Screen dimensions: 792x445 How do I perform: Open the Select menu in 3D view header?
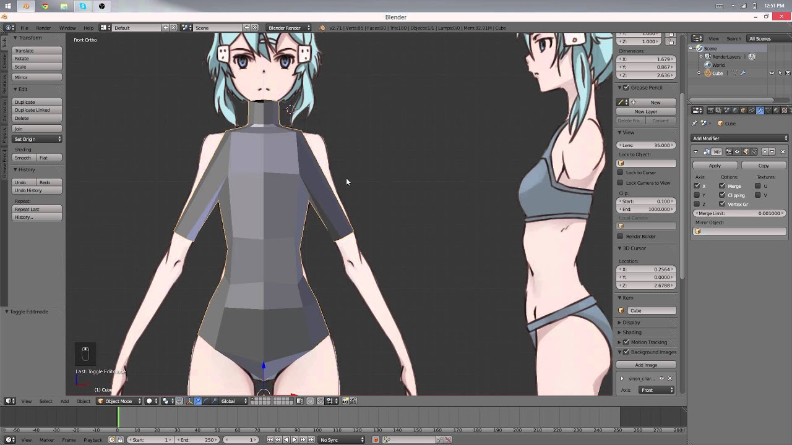point(46,401)
